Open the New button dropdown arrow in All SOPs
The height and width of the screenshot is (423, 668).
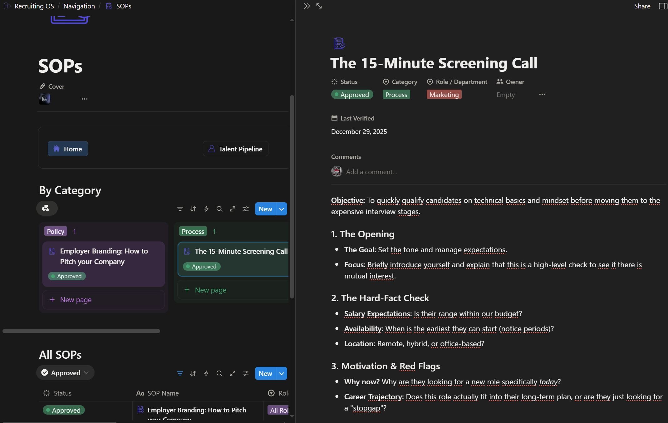pos(282,373)
